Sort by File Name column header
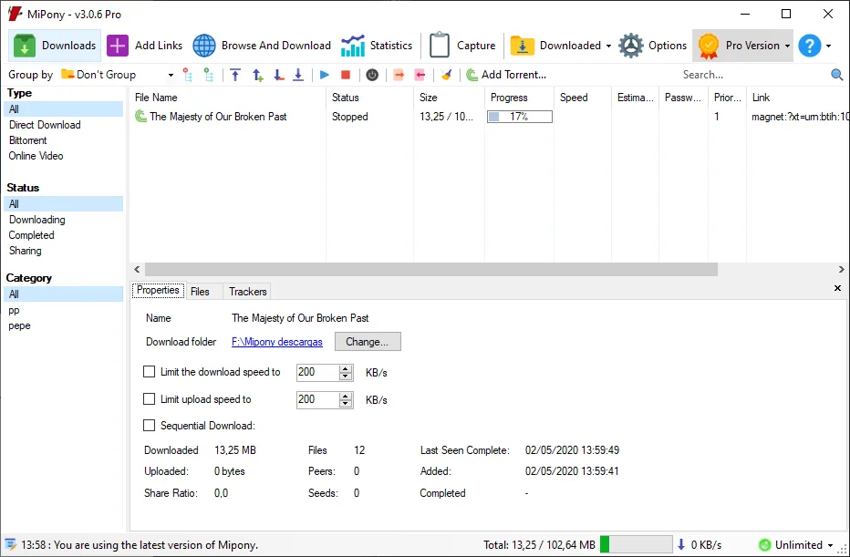 228,98
